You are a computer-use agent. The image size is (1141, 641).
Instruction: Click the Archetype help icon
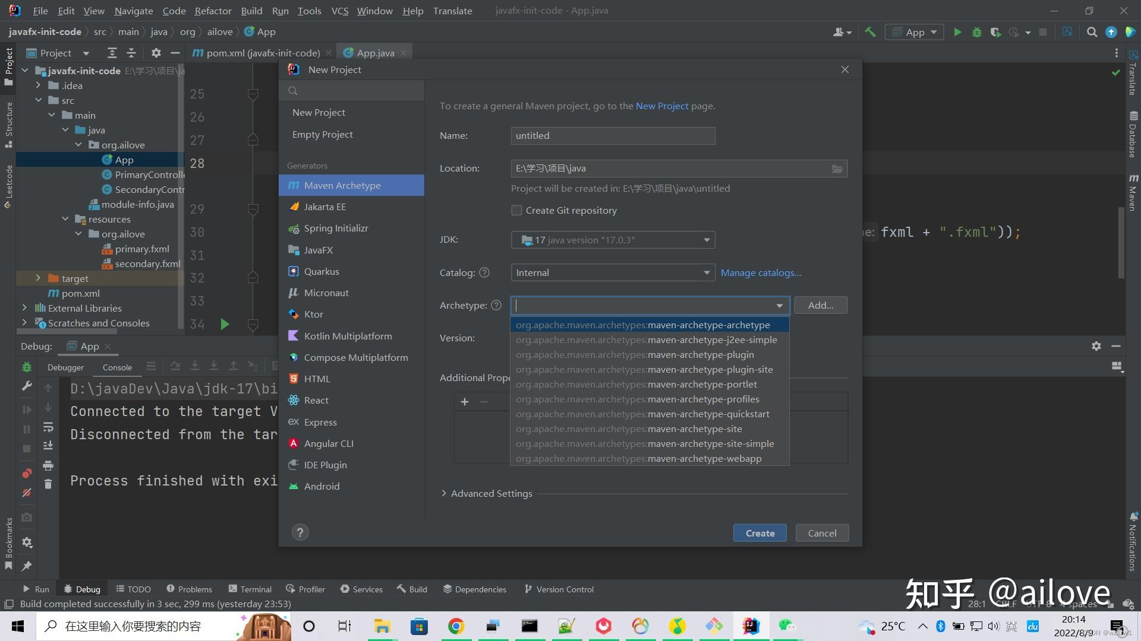coord(496,305)
